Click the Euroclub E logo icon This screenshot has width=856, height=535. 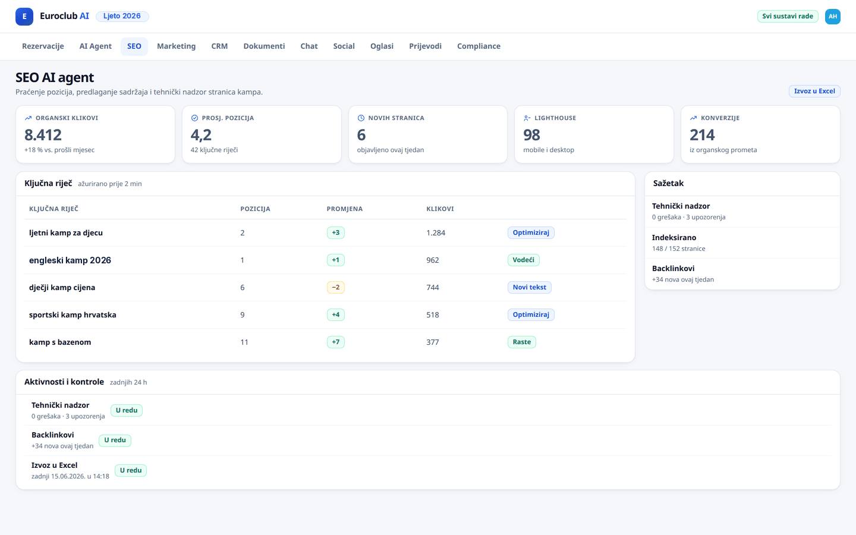(24, 17)
